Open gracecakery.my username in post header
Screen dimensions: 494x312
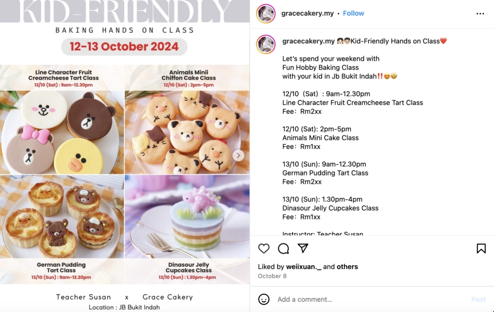coord(307,14)
